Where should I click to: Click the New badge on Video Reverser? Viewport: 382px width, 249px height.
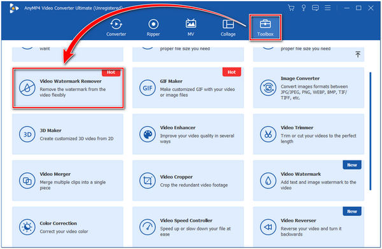point(352,211)
